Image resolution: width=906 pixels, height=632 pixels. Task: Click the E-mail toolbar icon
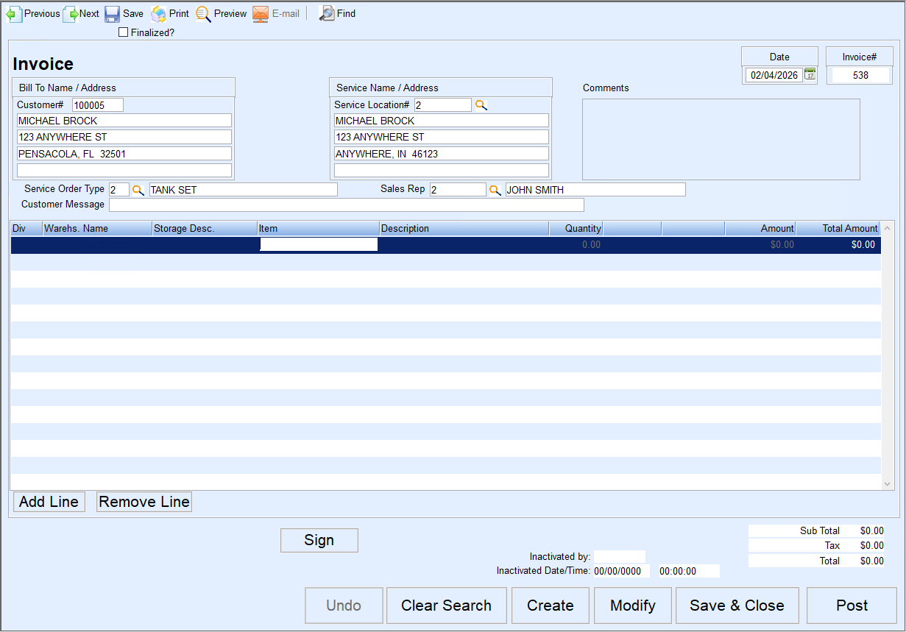(261, 14)
